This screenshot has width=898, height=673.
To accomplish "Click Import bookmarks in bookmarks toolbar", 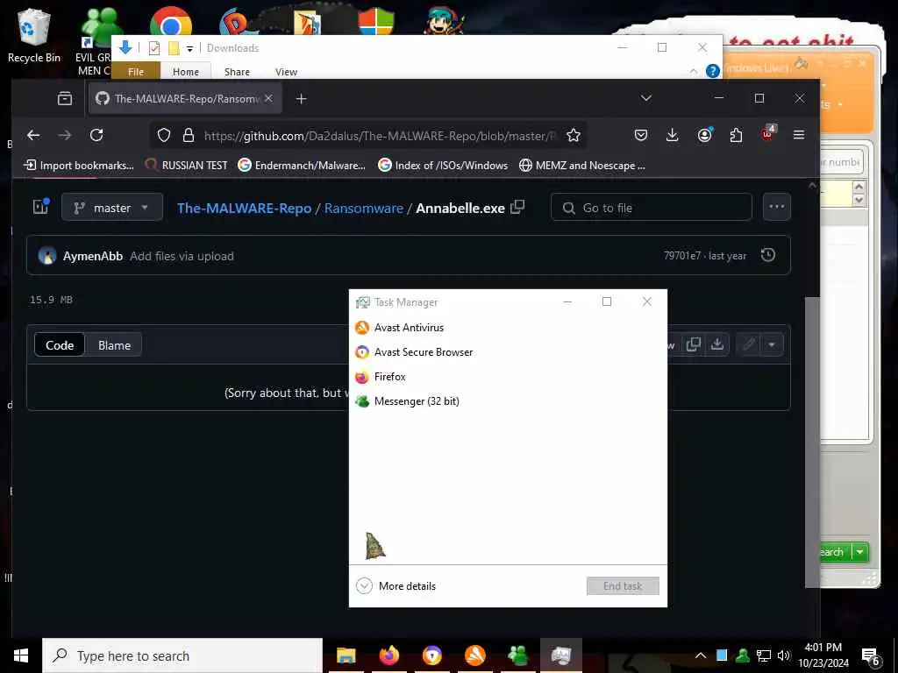I will 78,166.
